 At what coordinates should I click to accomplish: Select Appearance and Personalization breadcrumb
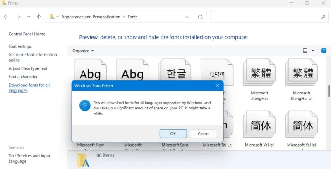pyautogui.click(x=91, y=17)
